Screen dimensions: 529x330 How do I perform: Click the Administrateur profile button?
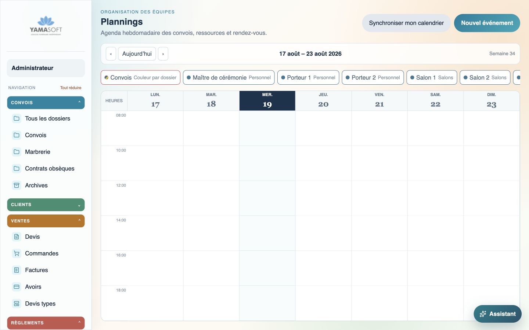tap(46, 68)
